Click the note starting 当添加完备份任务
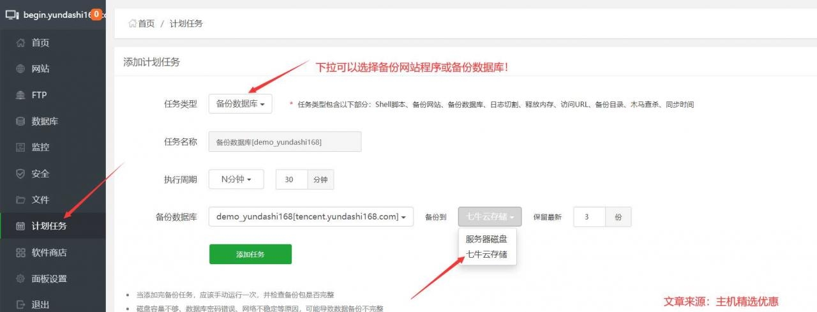Image resolution: width=817 pixels, height=312 pixels. tap(235, 295)
